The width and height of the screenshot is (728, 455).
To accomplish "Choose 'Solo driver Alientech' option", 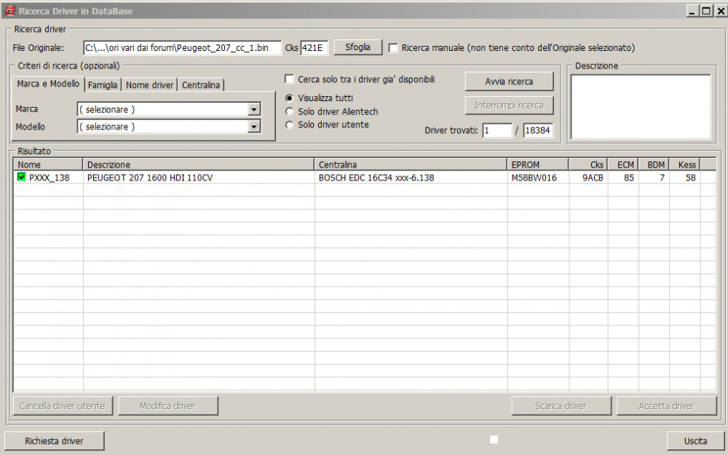I will pos(290,111).
